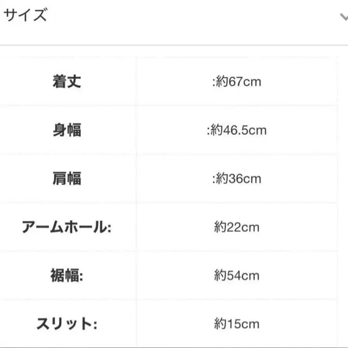The width and height of the screenshot is (348, 348).
Task: Select the 約54cm hem width value
Action: click(x=236, y=276)
